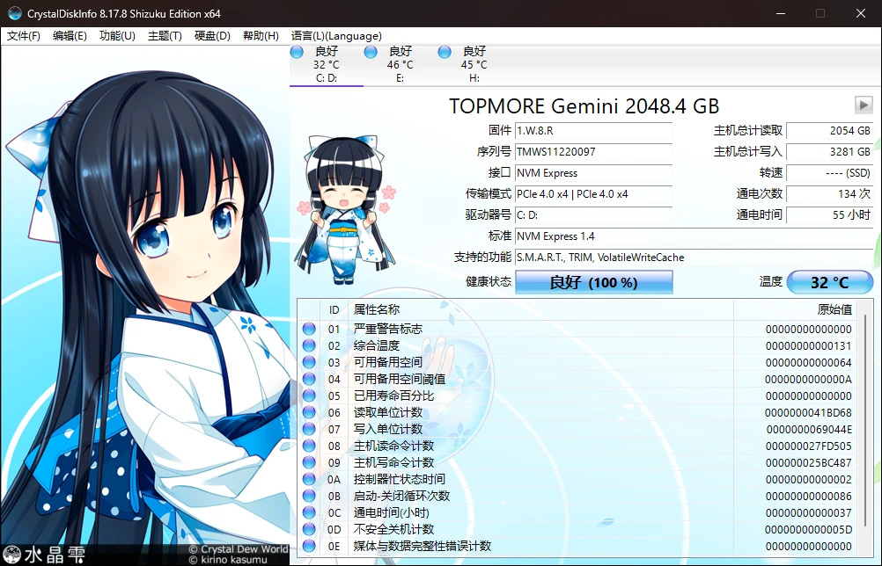The image size is (882, 566).
Task: Click the attribute name 不安全关机计数
Action: click(x=393, y=529)
